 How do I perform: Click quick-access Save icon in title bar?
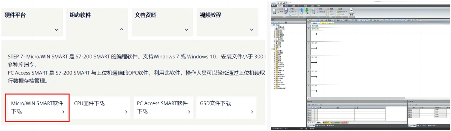[284, 3]
